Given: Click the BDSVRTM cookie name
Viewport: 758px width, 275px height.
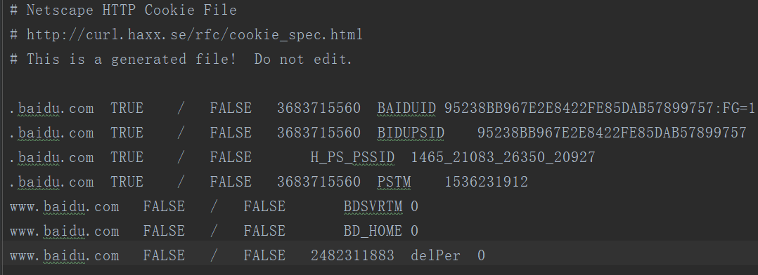Looking at the screenshot, I should pyautogui.click(x=373, y=207).
